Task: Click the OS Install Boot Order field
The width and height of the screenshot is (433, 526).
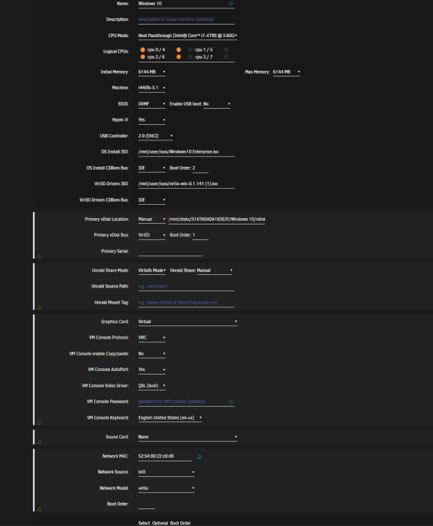Action: coord(201,168)
